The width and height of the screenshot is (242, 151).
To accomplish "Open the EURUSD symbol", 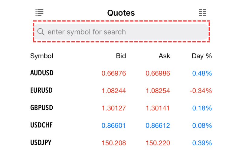I will pos(41,91).
